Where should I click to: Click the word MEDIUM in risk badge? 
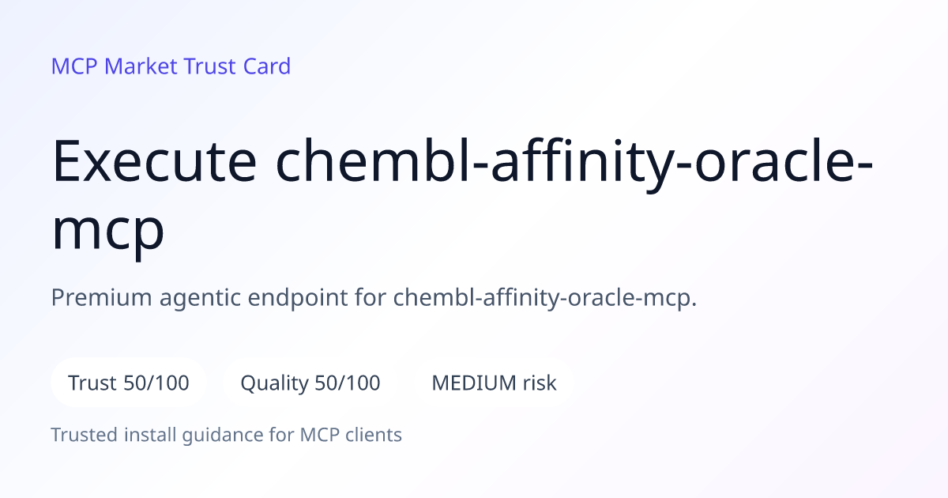(473, 383)
